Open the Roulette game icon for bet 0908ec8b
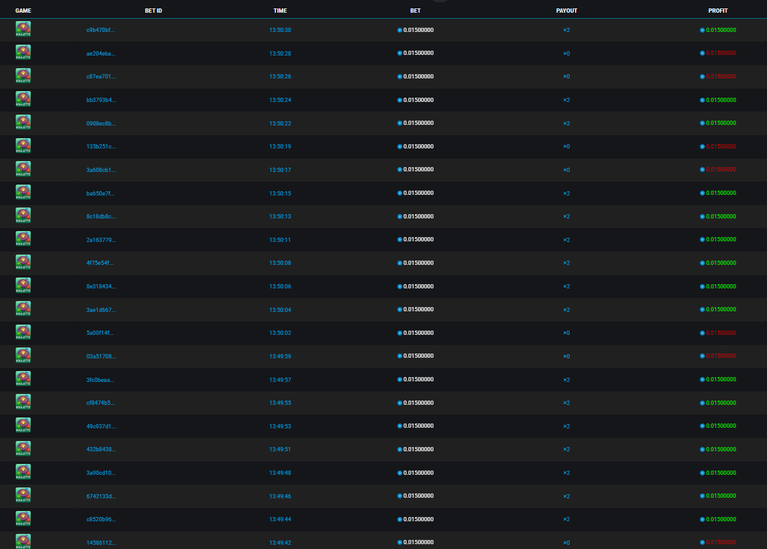Viewport: 767px width, 549px height. pyautogui.click(x=23, y=123)
